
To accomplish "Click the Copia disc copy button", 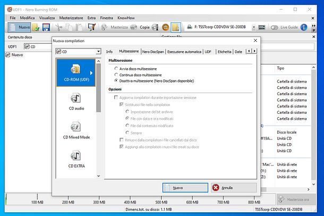I will click(140, 27).
